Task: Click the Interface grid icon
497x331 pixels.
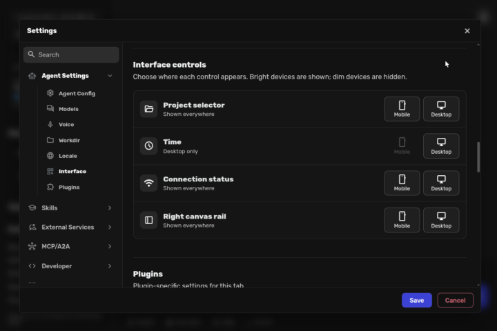Action: 50,171
